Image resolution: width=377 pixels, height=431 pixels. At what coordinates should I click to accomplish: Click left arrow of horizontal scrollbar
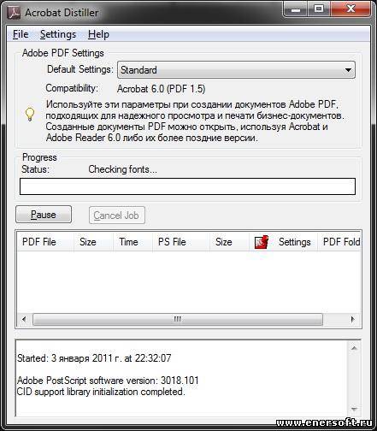[24, 319]
